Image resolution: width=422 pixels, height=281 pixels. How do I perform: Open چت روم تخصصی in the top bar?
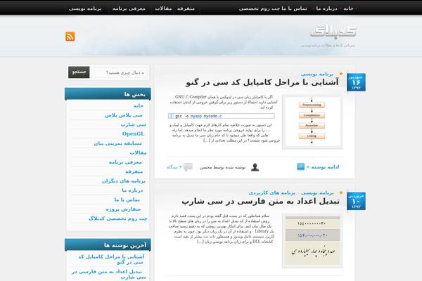coord(260,8)
